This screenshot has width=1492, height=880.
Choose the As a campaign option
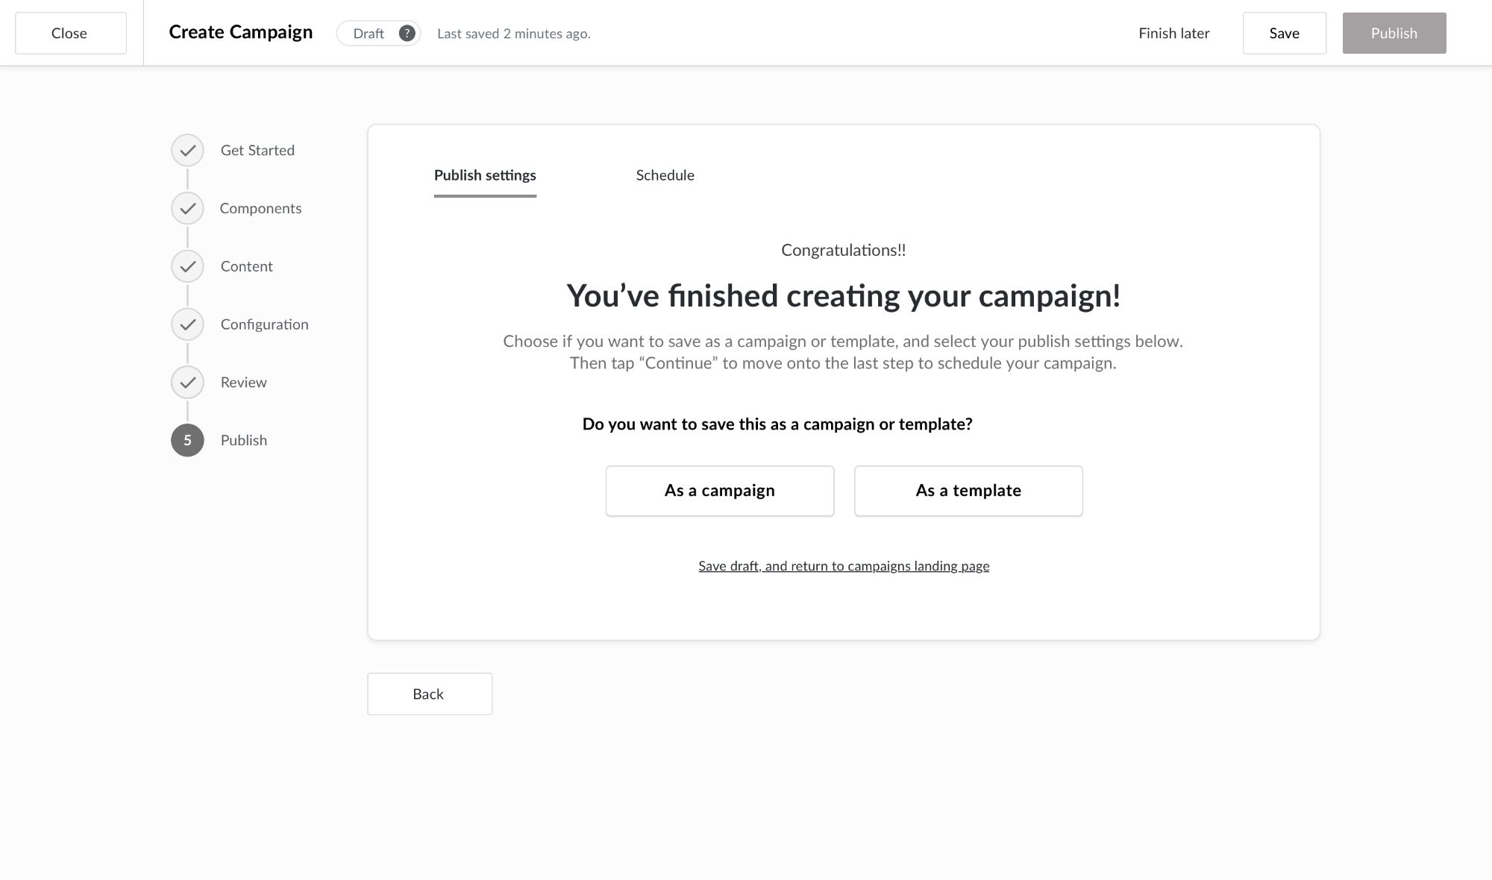pyautogui.click(x=719, y=491)
